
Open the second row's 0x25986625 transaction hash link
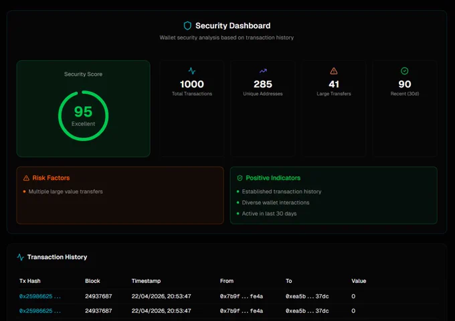[40, 311]
